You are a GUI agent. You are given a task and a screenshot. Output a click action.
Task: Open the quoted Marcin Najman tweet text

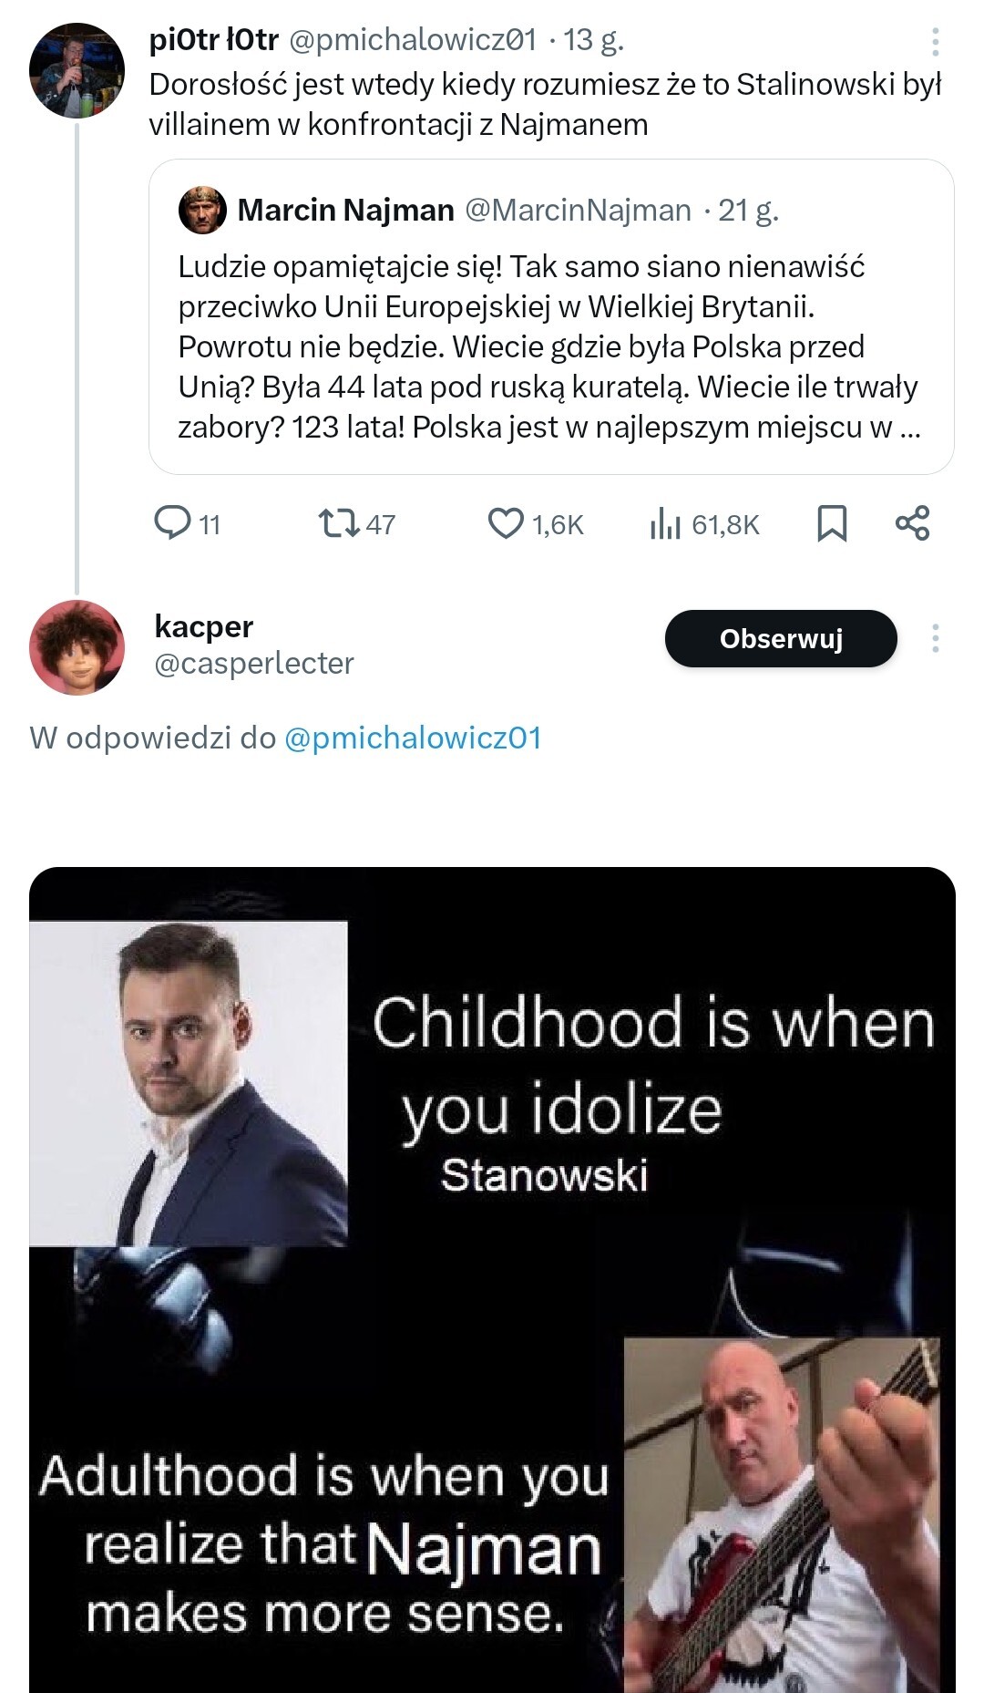[547, 346]
